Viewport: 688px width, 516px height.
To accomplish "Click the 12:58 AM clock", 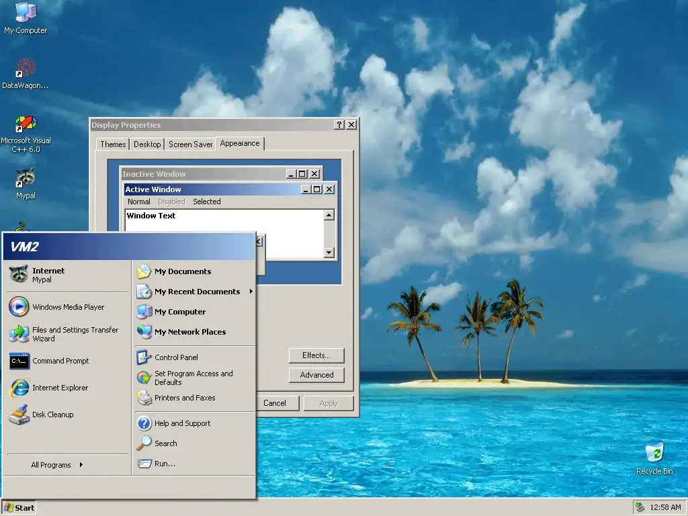I will [x=665, y=507].
